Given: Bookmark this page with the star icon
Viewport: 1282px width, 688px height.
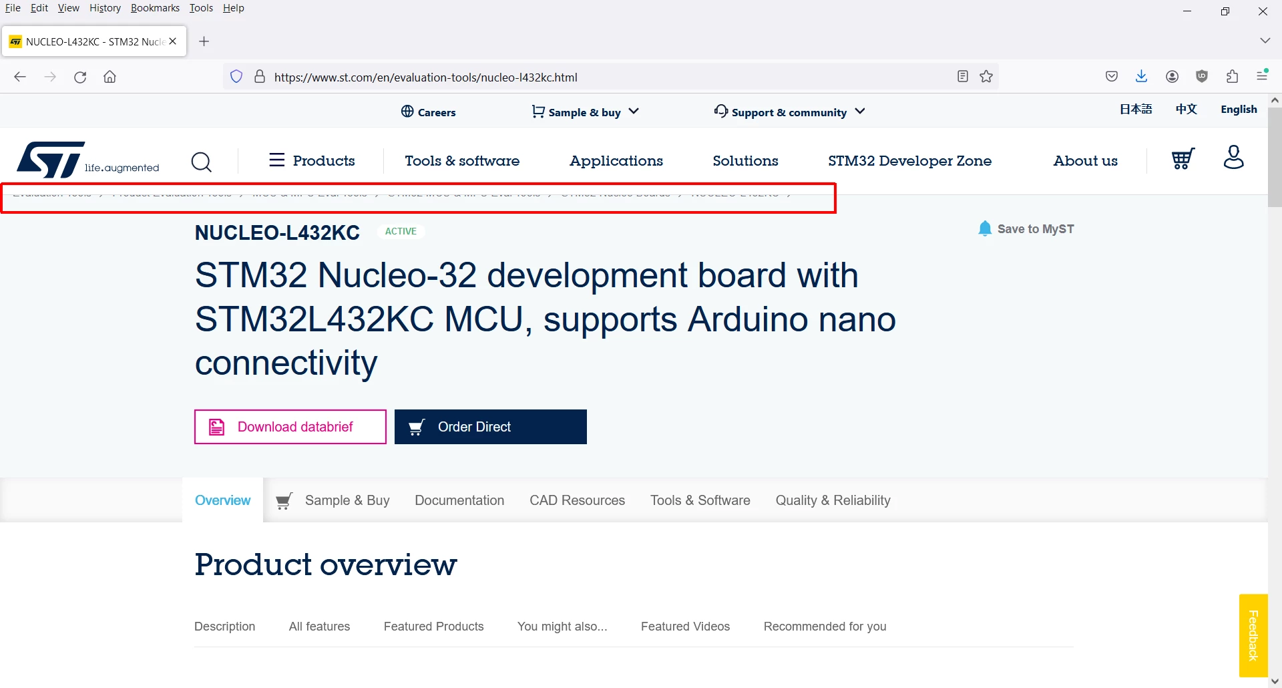Looking at the screenshot, I should [986, 77].
